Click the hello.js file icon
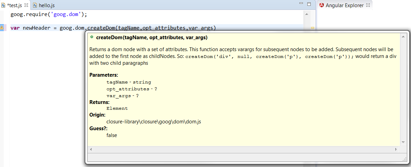Screen dimensions: 411x167 click(35, 5)
